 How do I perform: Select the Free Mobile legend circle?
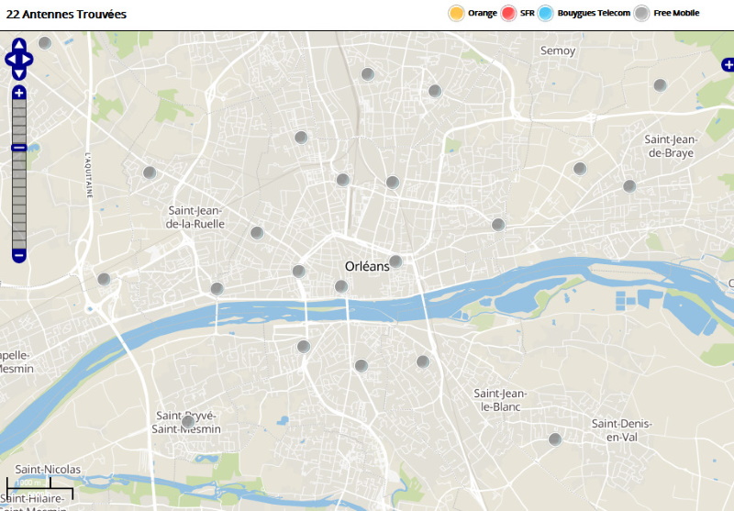pos(641,13)
